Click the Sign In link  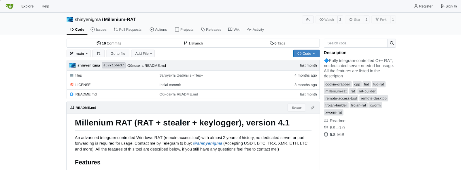(x=449, y=6)
